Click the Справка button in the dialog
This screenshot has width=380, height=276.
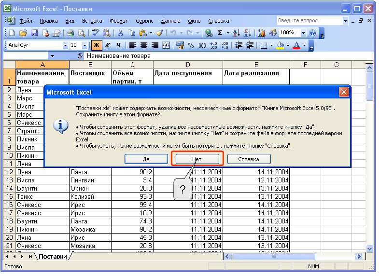249,159
